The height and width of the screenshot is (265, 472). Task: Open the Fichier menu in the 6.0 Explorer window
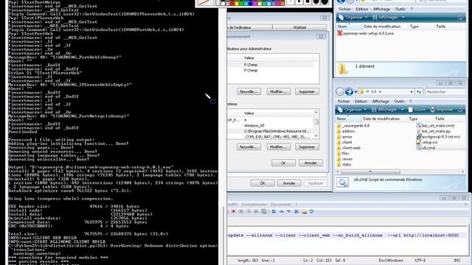[344, 102]
